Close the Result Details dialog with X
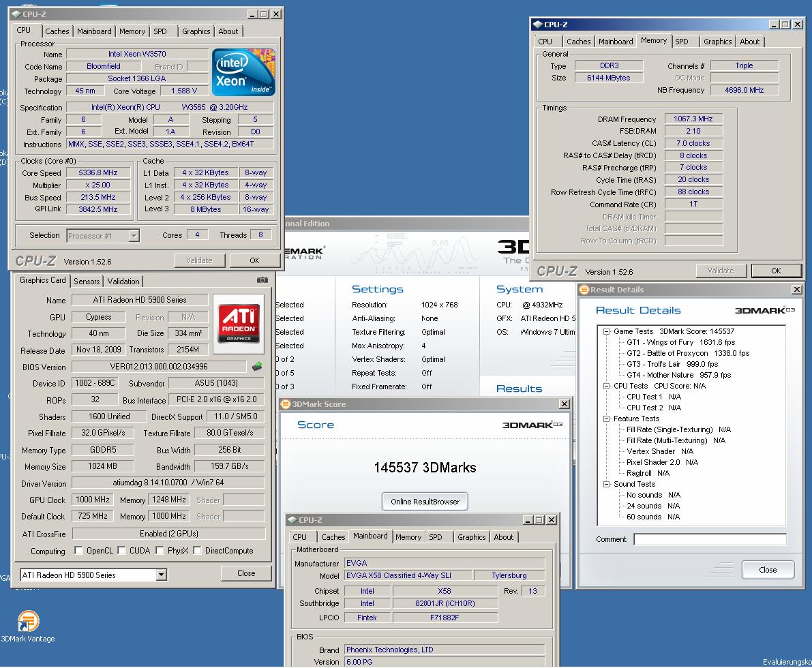The height and width of the screenshot is (668, 812). point(797,290)
